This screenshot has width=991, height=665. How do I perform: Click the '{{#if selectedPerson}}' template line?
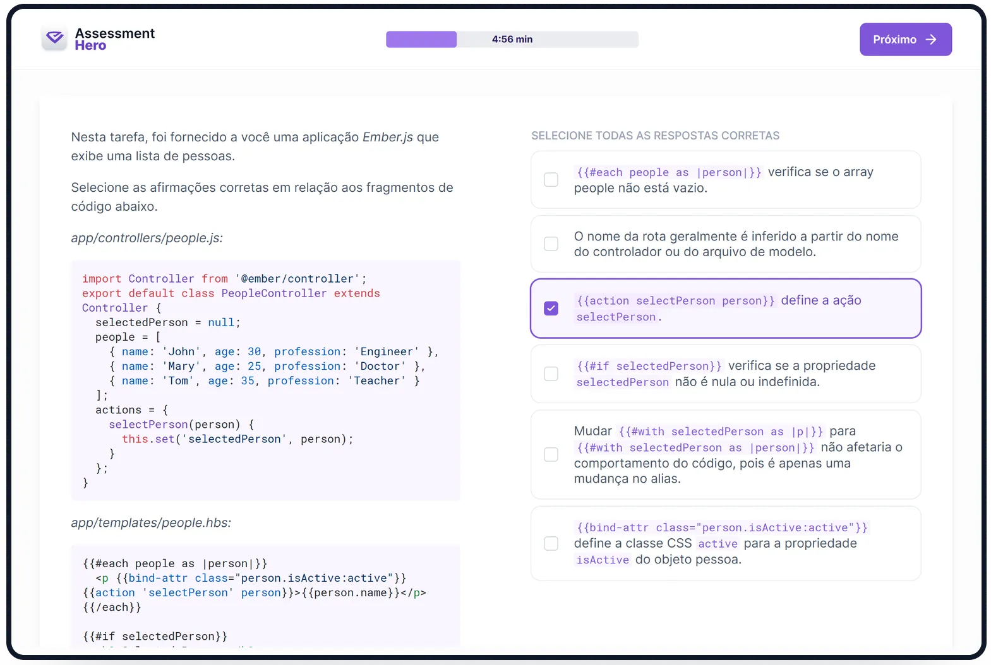(x=155, y=636)
